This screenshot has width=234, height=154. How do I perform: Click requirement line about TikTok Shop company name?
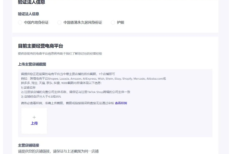click(75, 92)
